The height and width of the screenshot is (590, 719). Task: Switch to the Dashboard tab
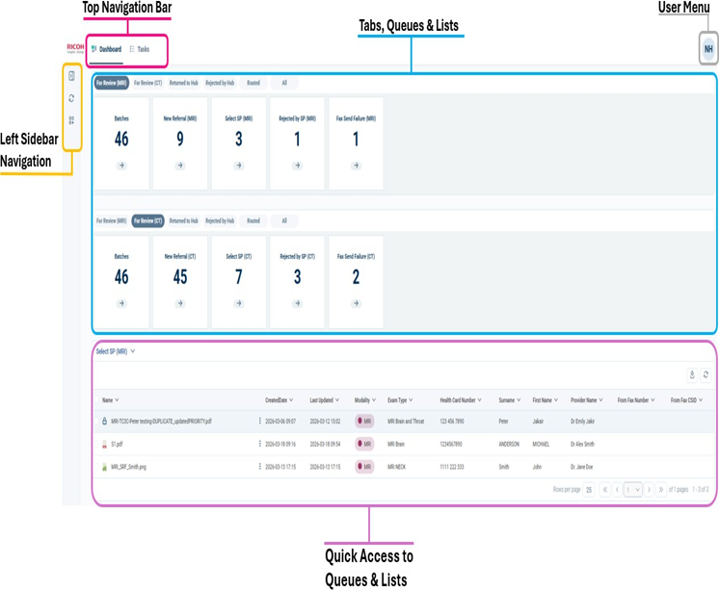click(106, 49)
